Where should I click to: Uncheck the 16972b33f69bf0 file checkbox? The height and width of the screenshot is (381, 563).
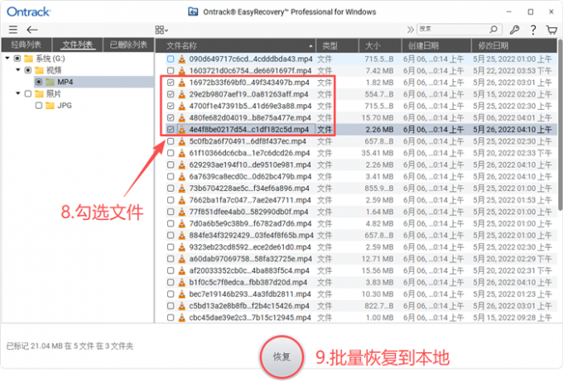(171, 83)
